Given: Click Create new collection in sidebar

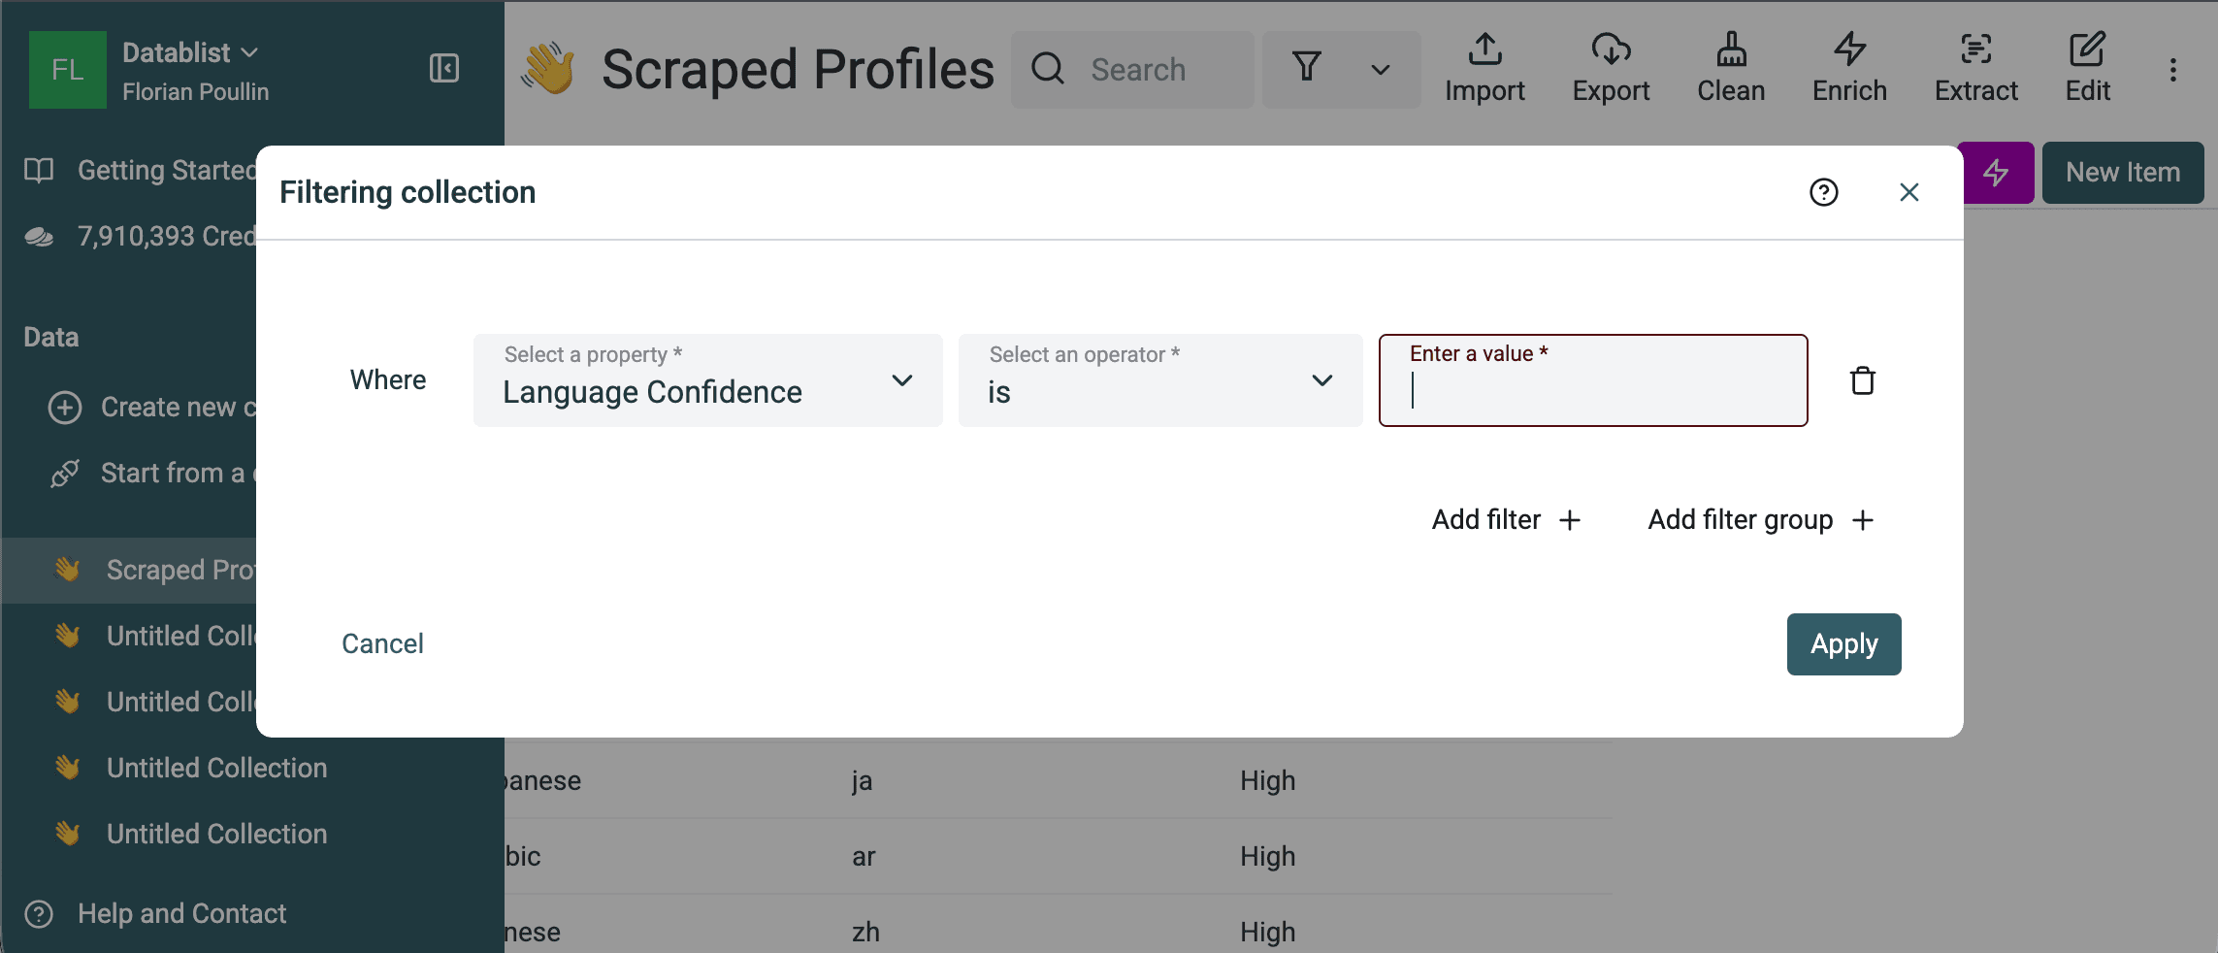Looking at the screenshot, I should (151, 408).
